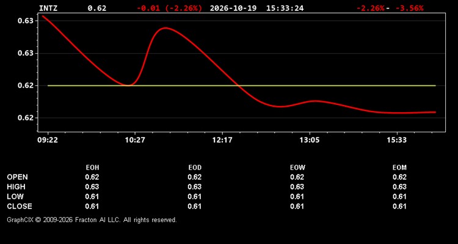458x244 pixels.
Task: Click the yellow horizontal reference line
Action: coord(242,85)
